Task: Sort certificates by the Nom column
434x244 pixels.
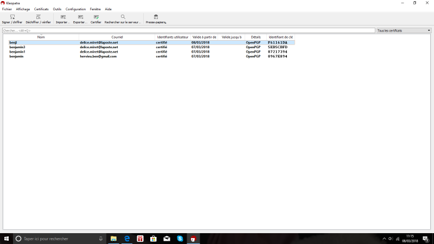Action: coord(41,37)
